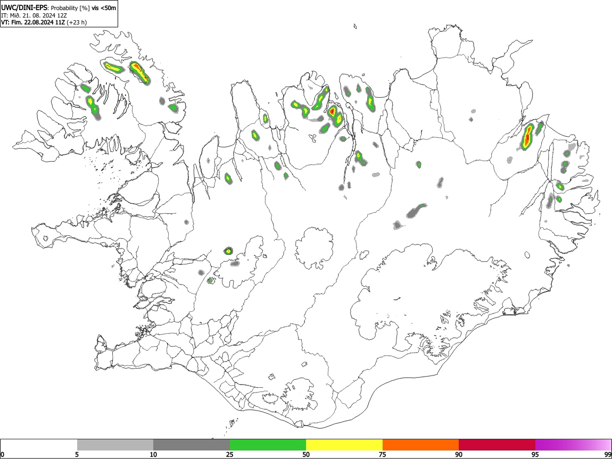The image size is (612, 459).
Task: Click the orange 75–90% legend swatch
Action: click(x=421, y=445)
